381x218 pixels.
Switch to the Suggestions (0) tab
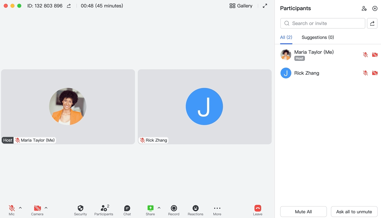pyautogui.click(x=317, y=38)
